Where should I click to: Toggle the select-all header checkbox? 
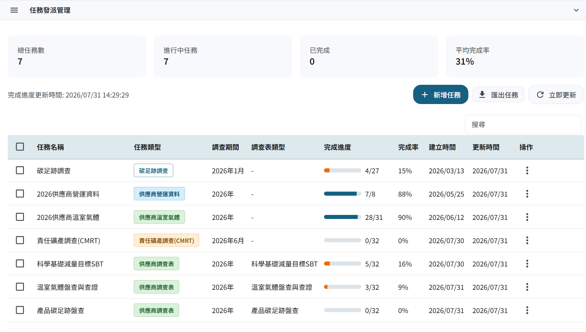tap(20, 147)
